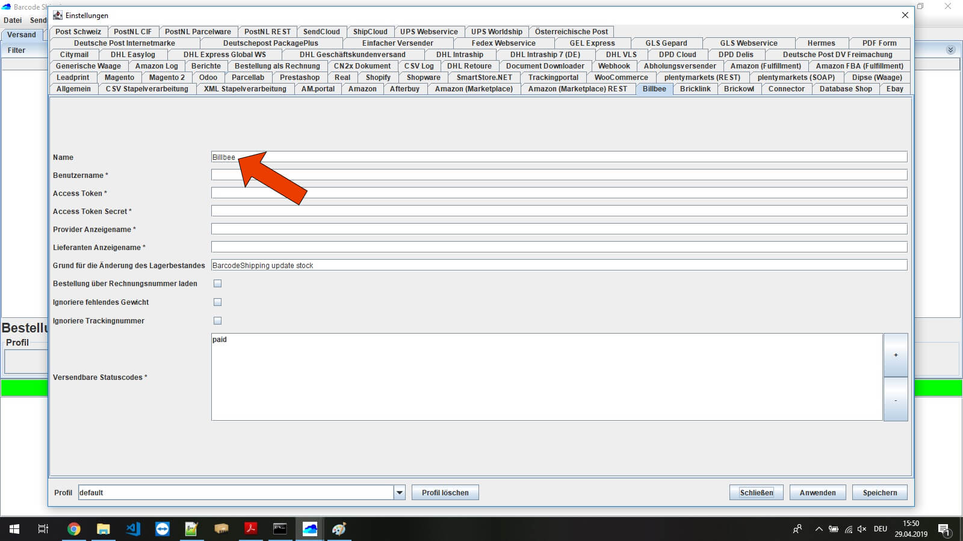Close the Einstellungen dialog with X

tap(905, 15)
